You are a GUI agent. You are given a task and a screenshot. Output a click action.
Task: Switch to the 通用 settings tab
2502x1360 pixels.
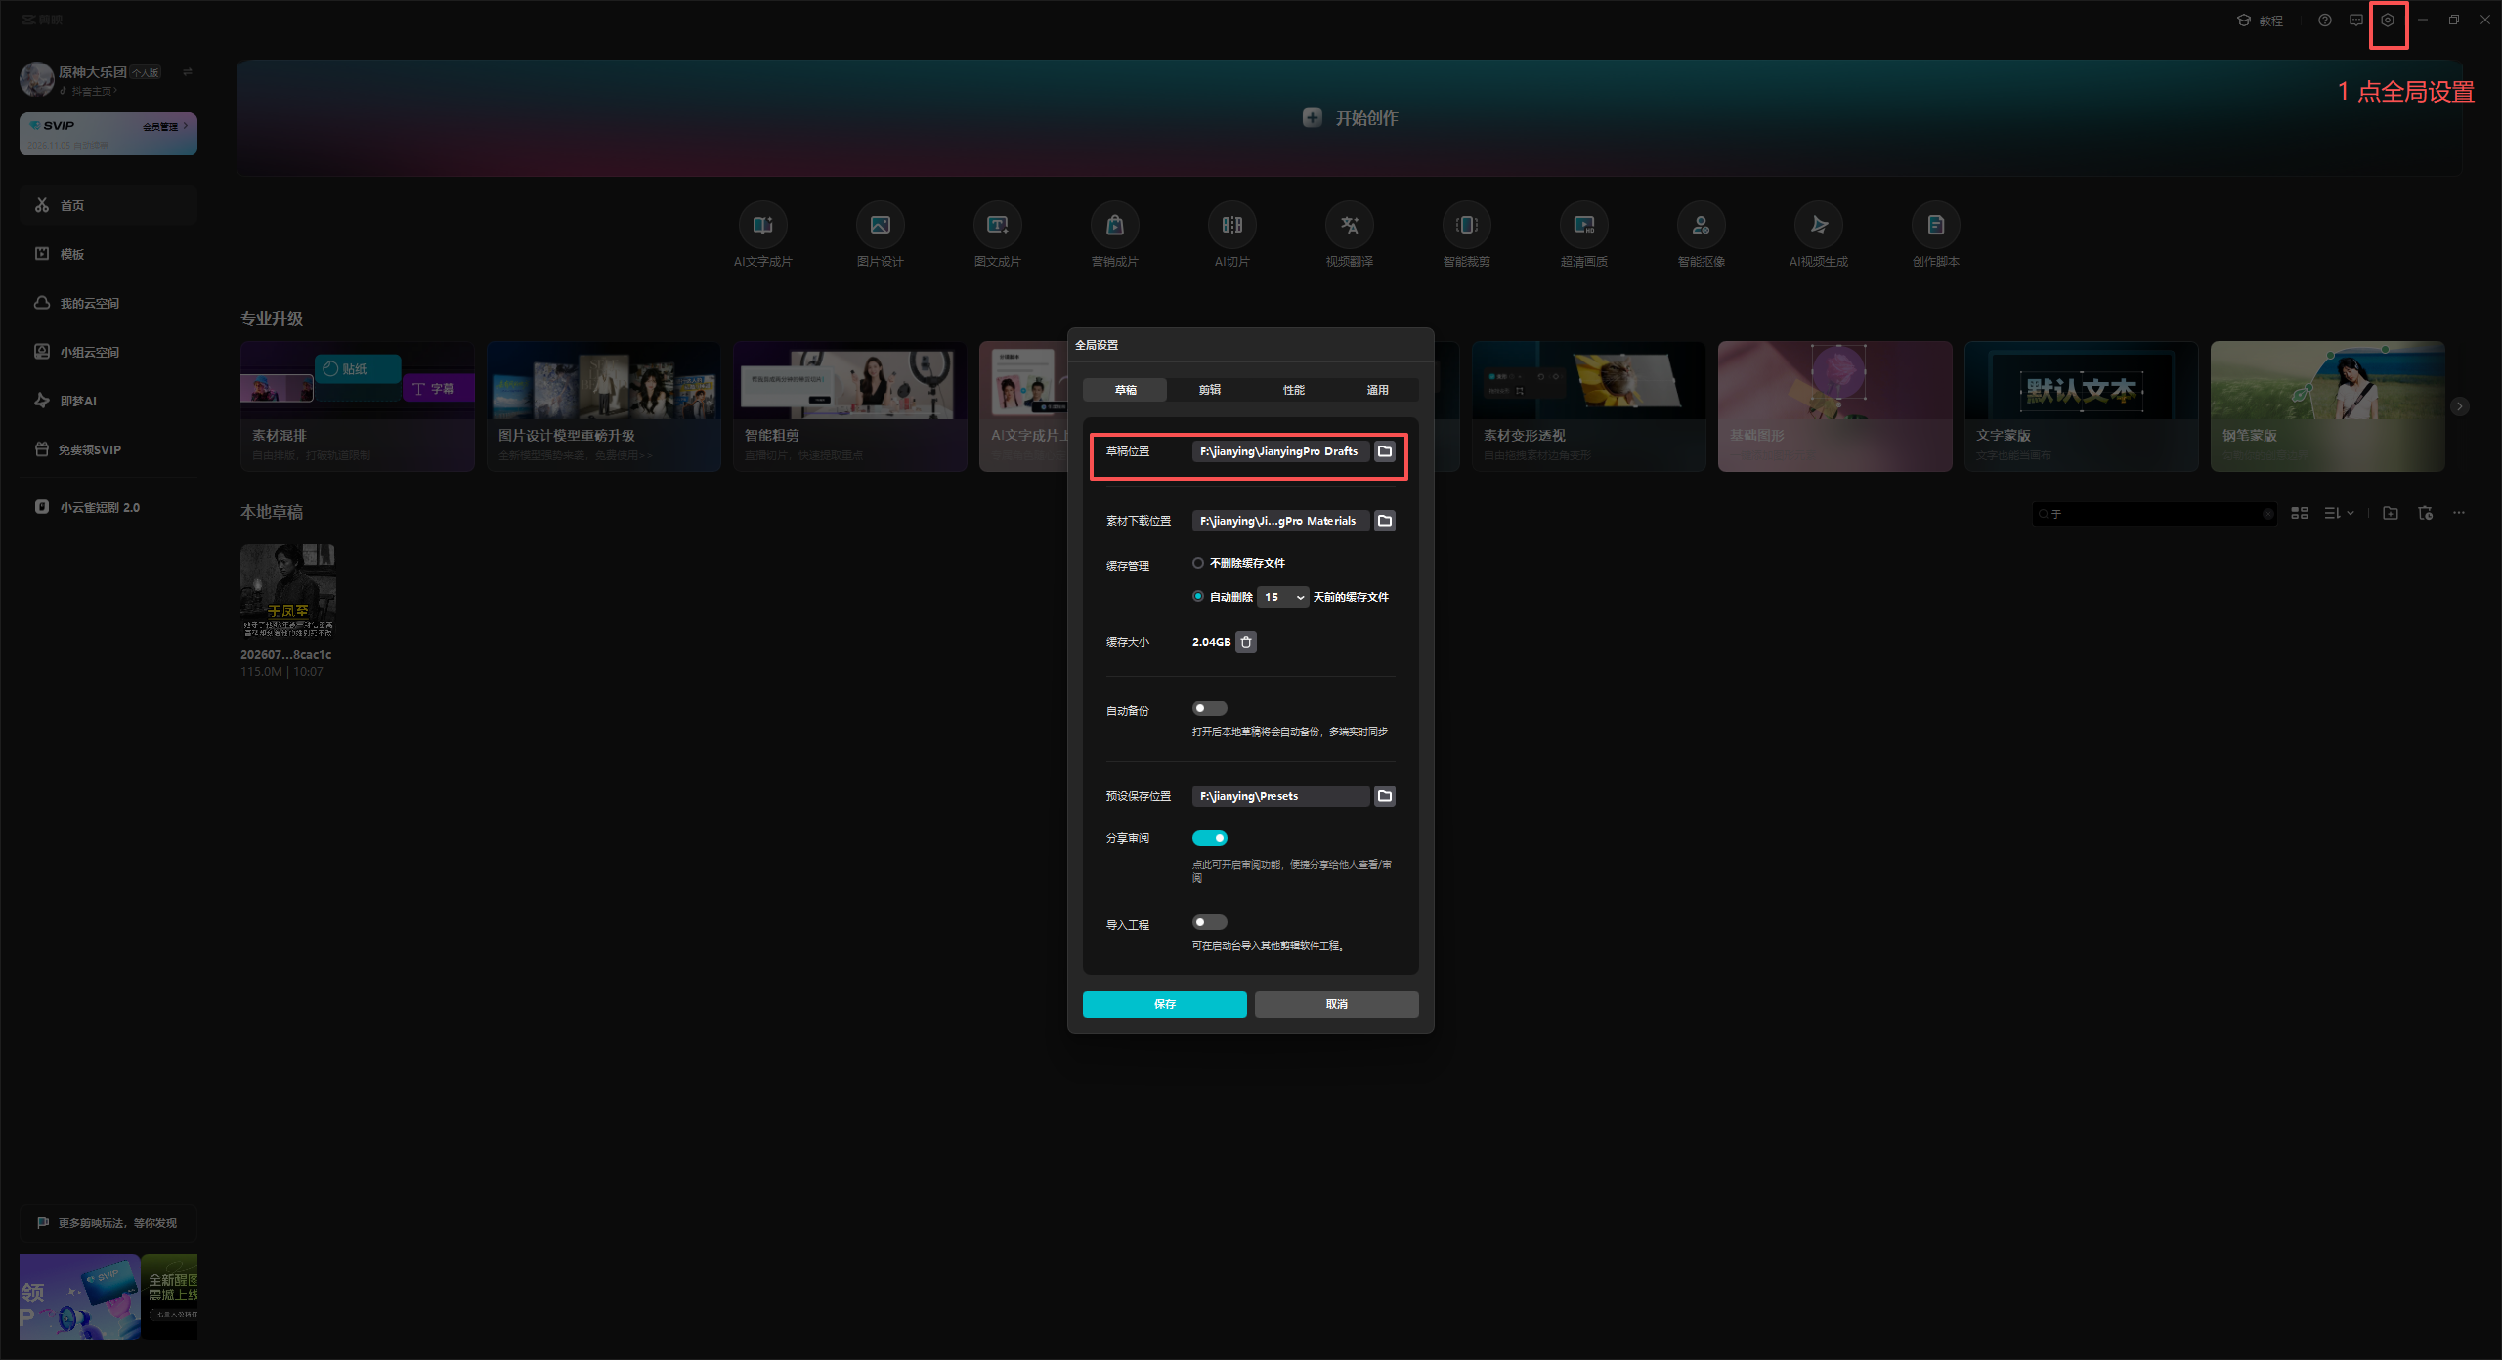(1377, 390)
